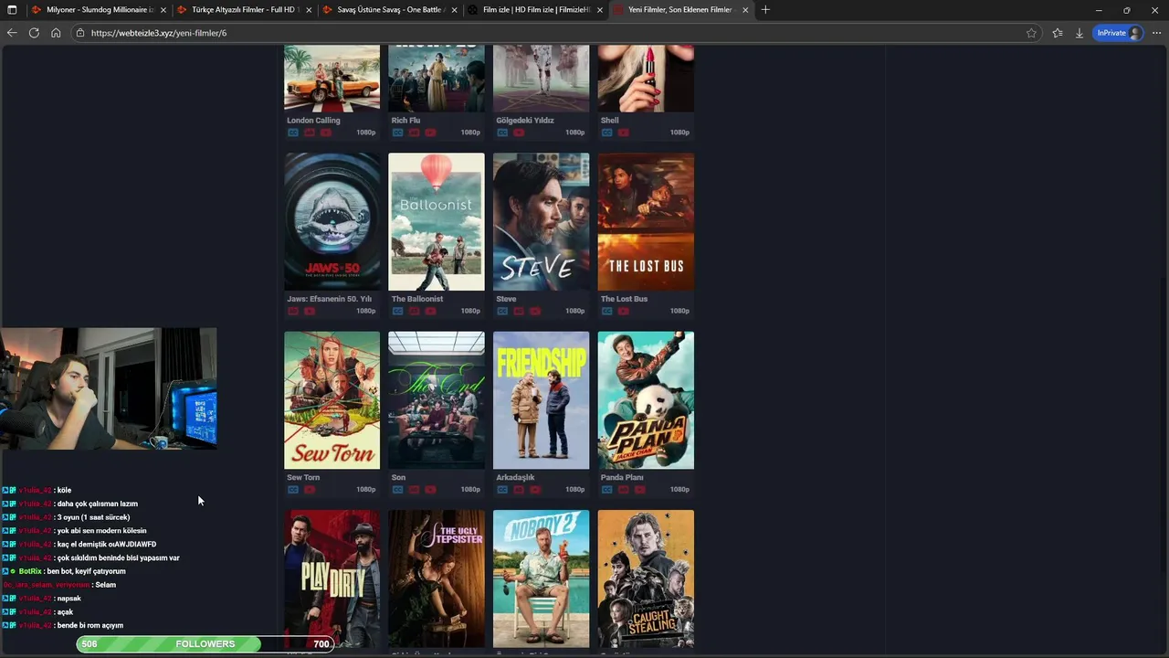Screen dimensions: 1169x658
Task: Click the CC subtitle icon under Arkadaşlık
Action: (x=502, y=490)
